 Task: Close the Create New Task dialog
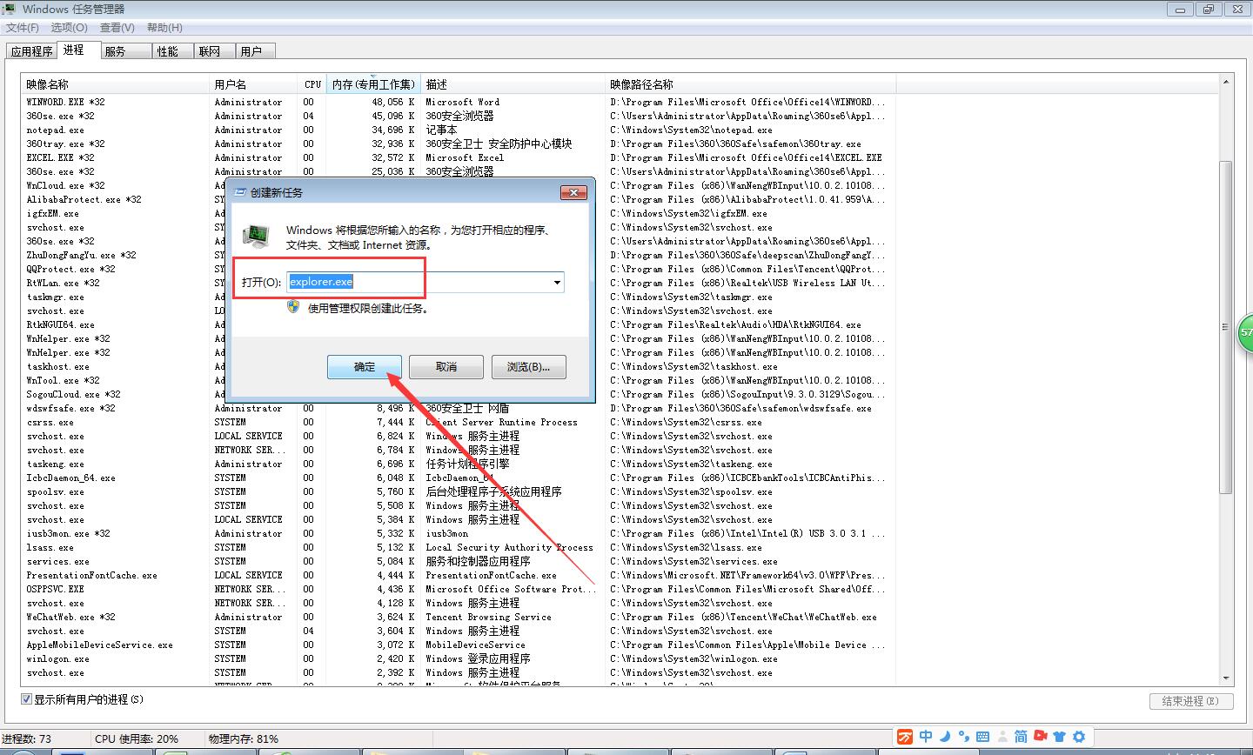(573, 192)
